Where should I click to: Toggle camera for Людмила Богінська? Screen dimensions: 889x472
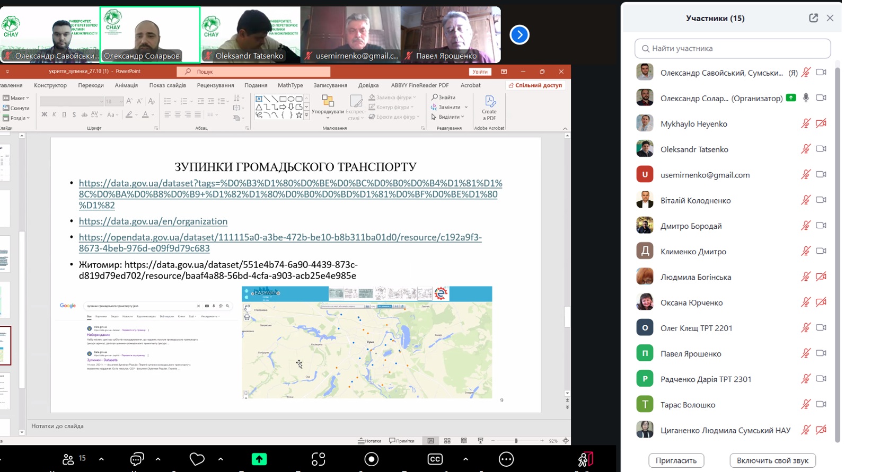click(821, 277)
